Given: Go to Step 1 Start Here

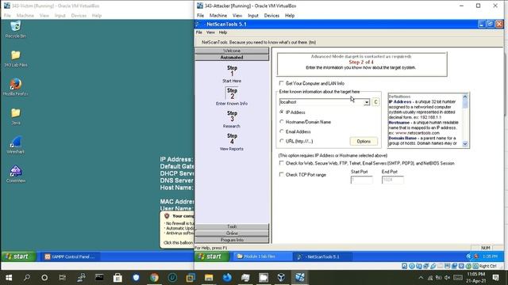Looking at the screenshot, I should tap(232, 74).
